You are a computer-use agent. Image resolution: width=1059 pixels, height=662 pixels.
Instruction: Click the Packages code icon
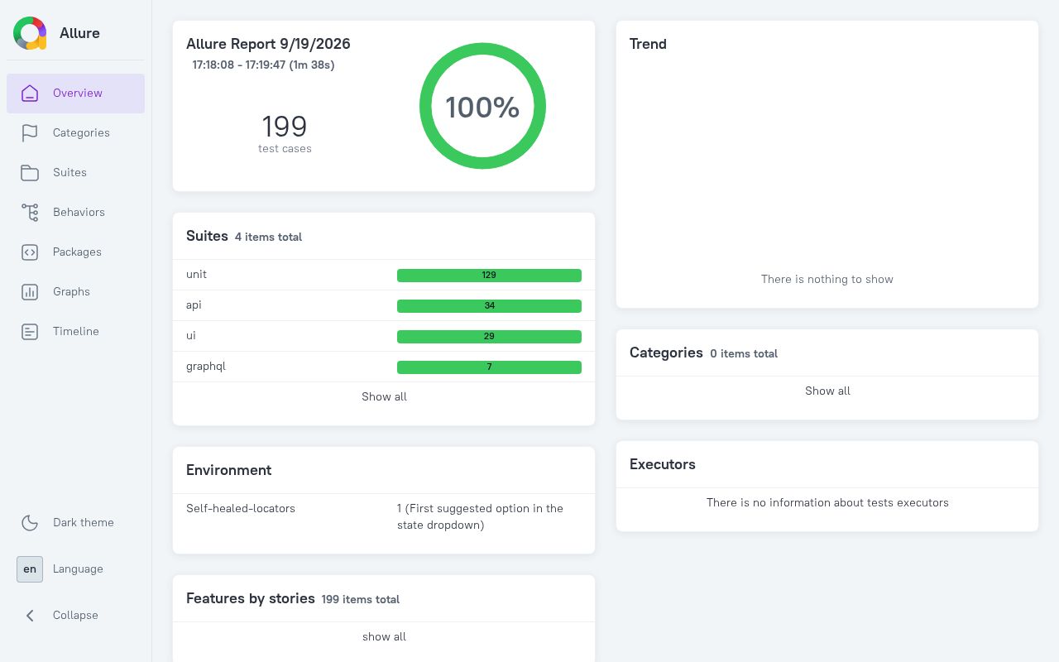pyautogui.click(x=30, y=252)
